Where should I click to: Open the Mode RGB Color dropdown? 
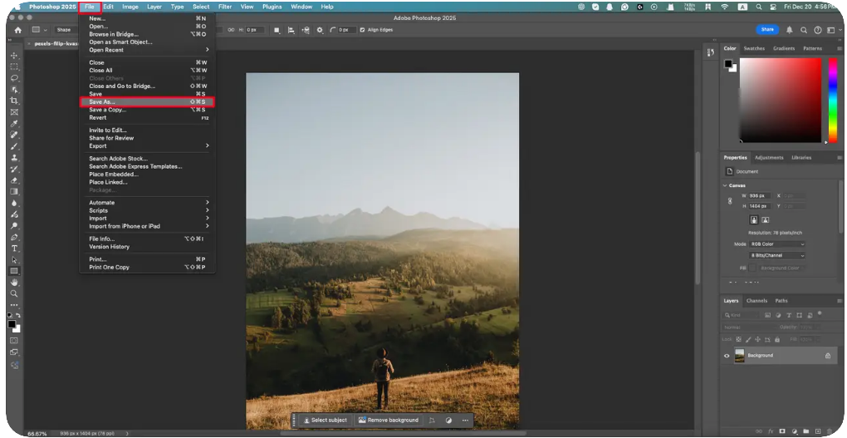pos(777,244)
